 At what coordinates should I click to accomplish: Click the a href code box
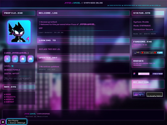[155, 94]
